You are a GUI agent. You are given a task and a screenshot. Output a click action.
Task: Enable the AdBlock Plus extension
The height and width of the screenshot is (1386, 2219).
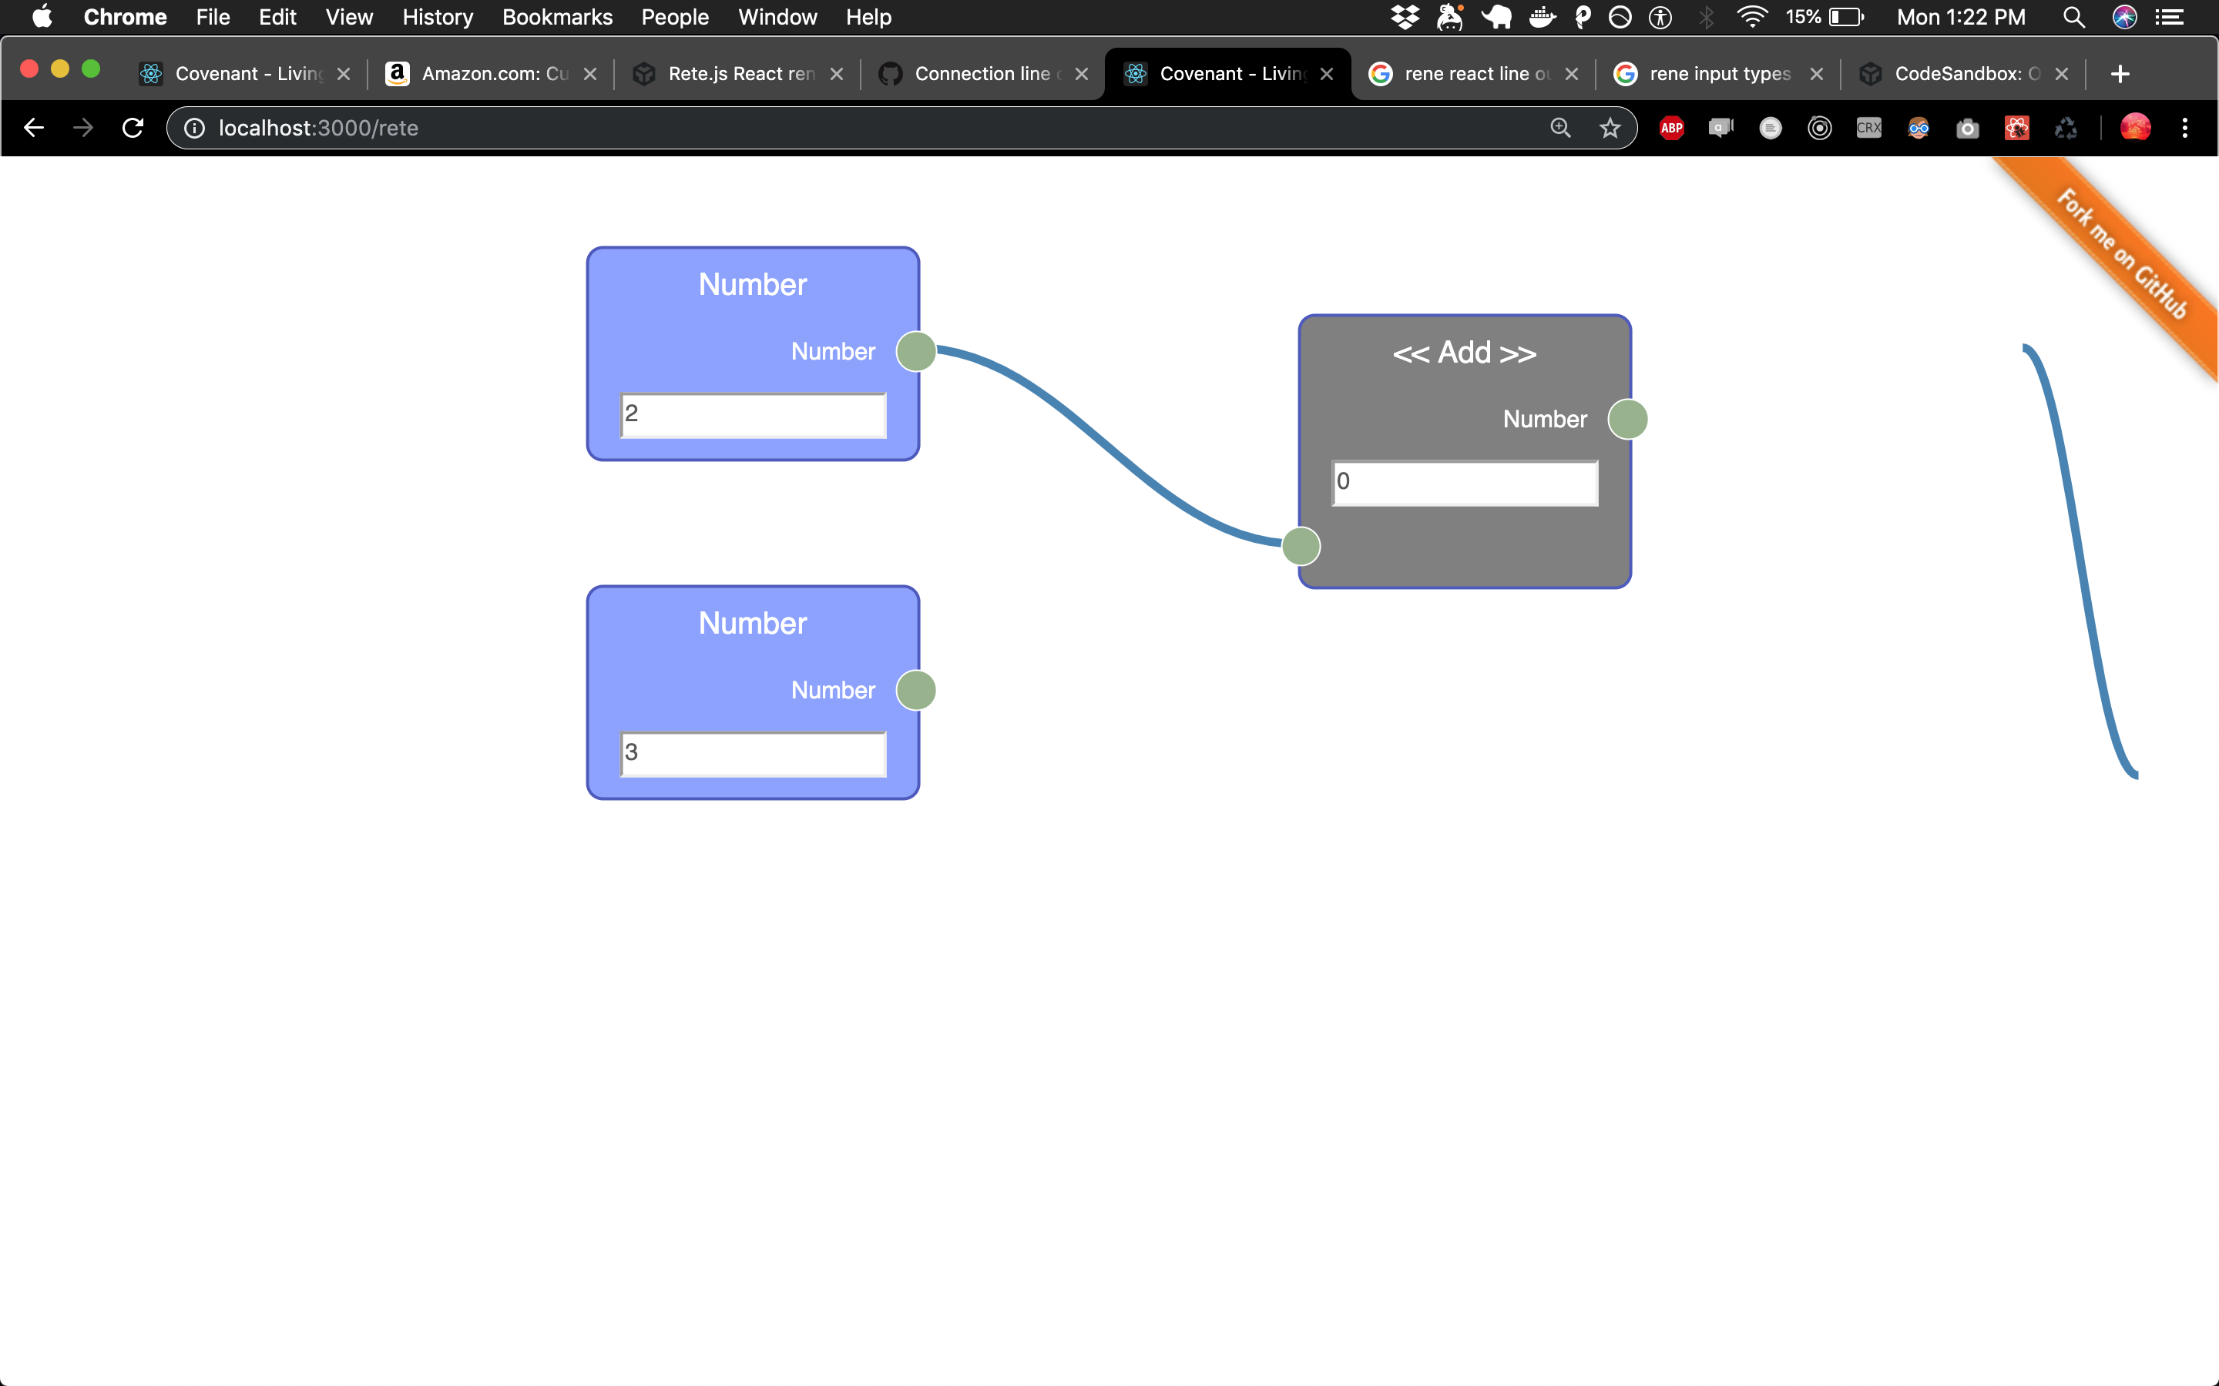(1670, 129)
